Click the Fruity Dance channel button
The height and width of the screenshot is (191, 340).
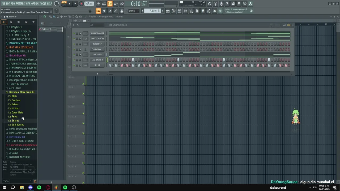[97, 49]
